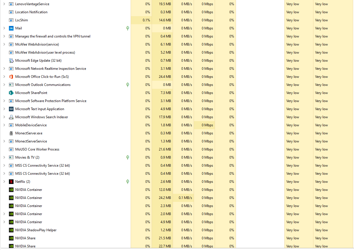The image size is (354, 250).
Task: Click the MoUSO Core Worker Process icon
Action: pos(11,149)
